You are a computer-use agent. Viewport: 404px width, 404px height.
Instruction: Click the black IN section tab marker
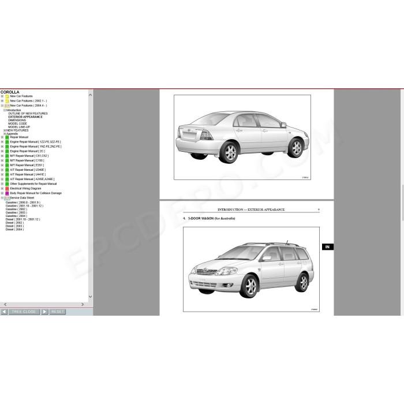328,247
